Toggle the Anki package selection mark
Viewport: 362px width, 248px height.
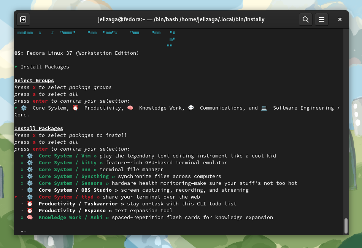tap(22, 218)
